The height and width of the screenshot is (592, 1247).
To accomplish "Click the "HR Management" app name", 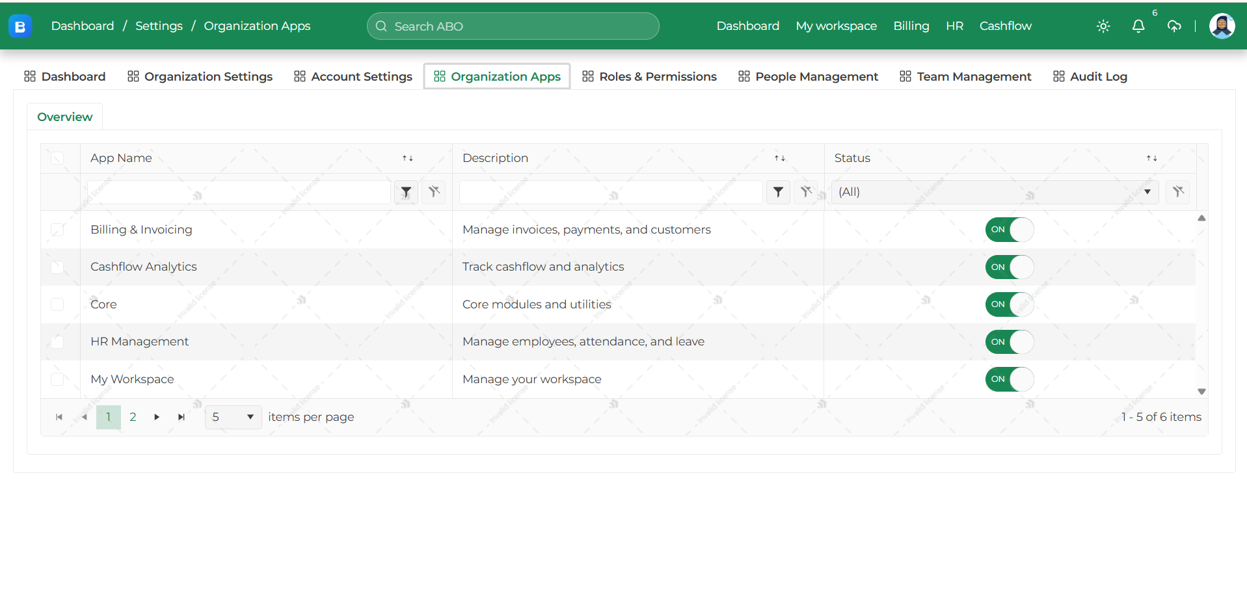I will (x=139, y=342).
